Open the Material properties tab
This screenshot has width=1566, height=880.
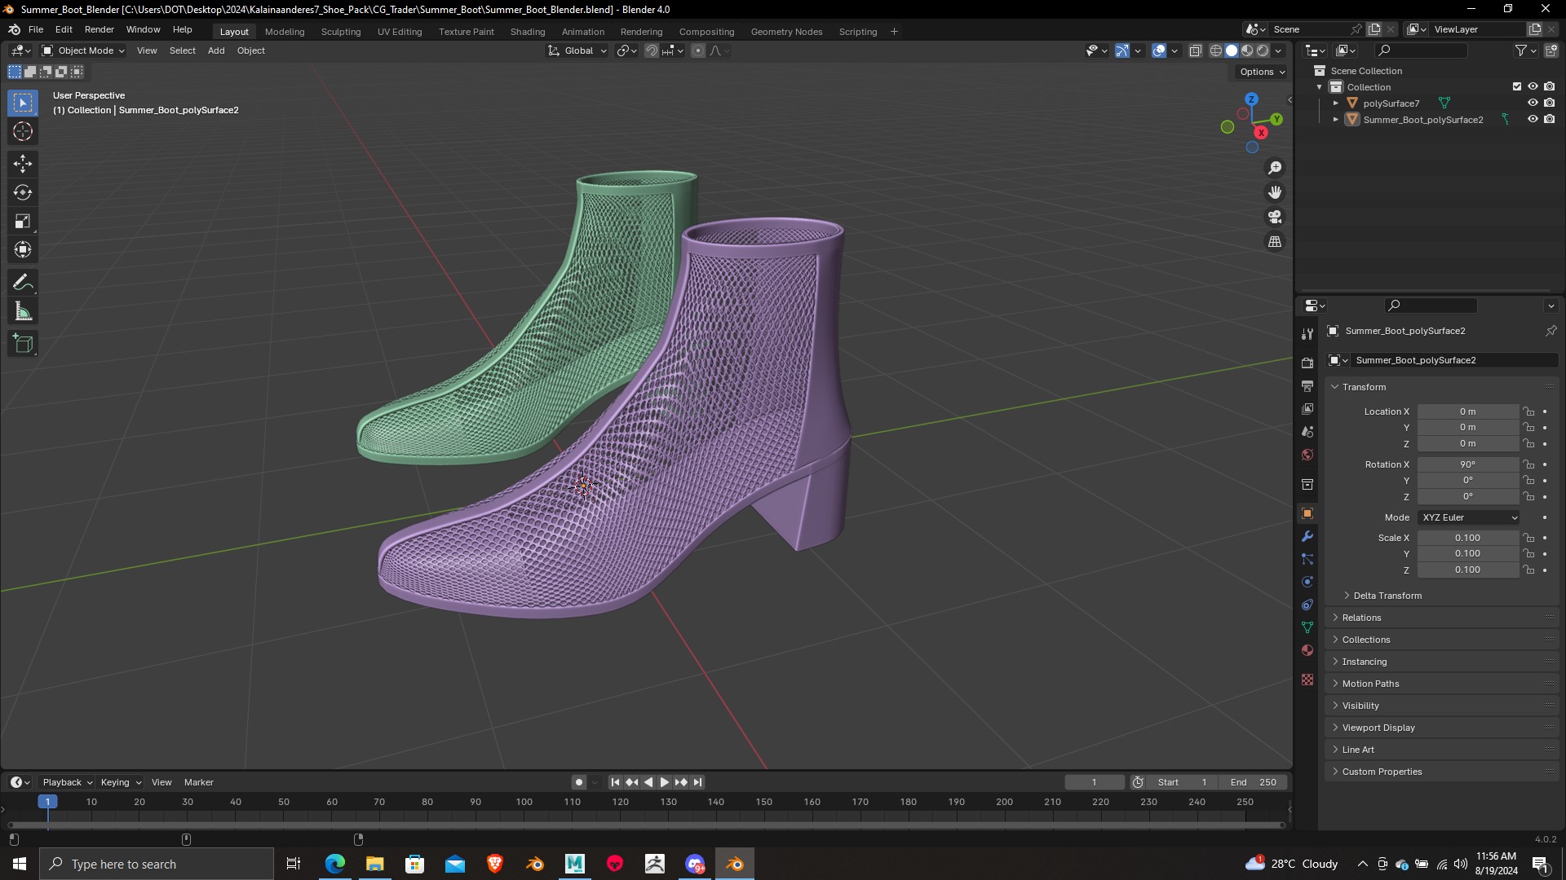pyautogui.click(x=1307, y=650)
